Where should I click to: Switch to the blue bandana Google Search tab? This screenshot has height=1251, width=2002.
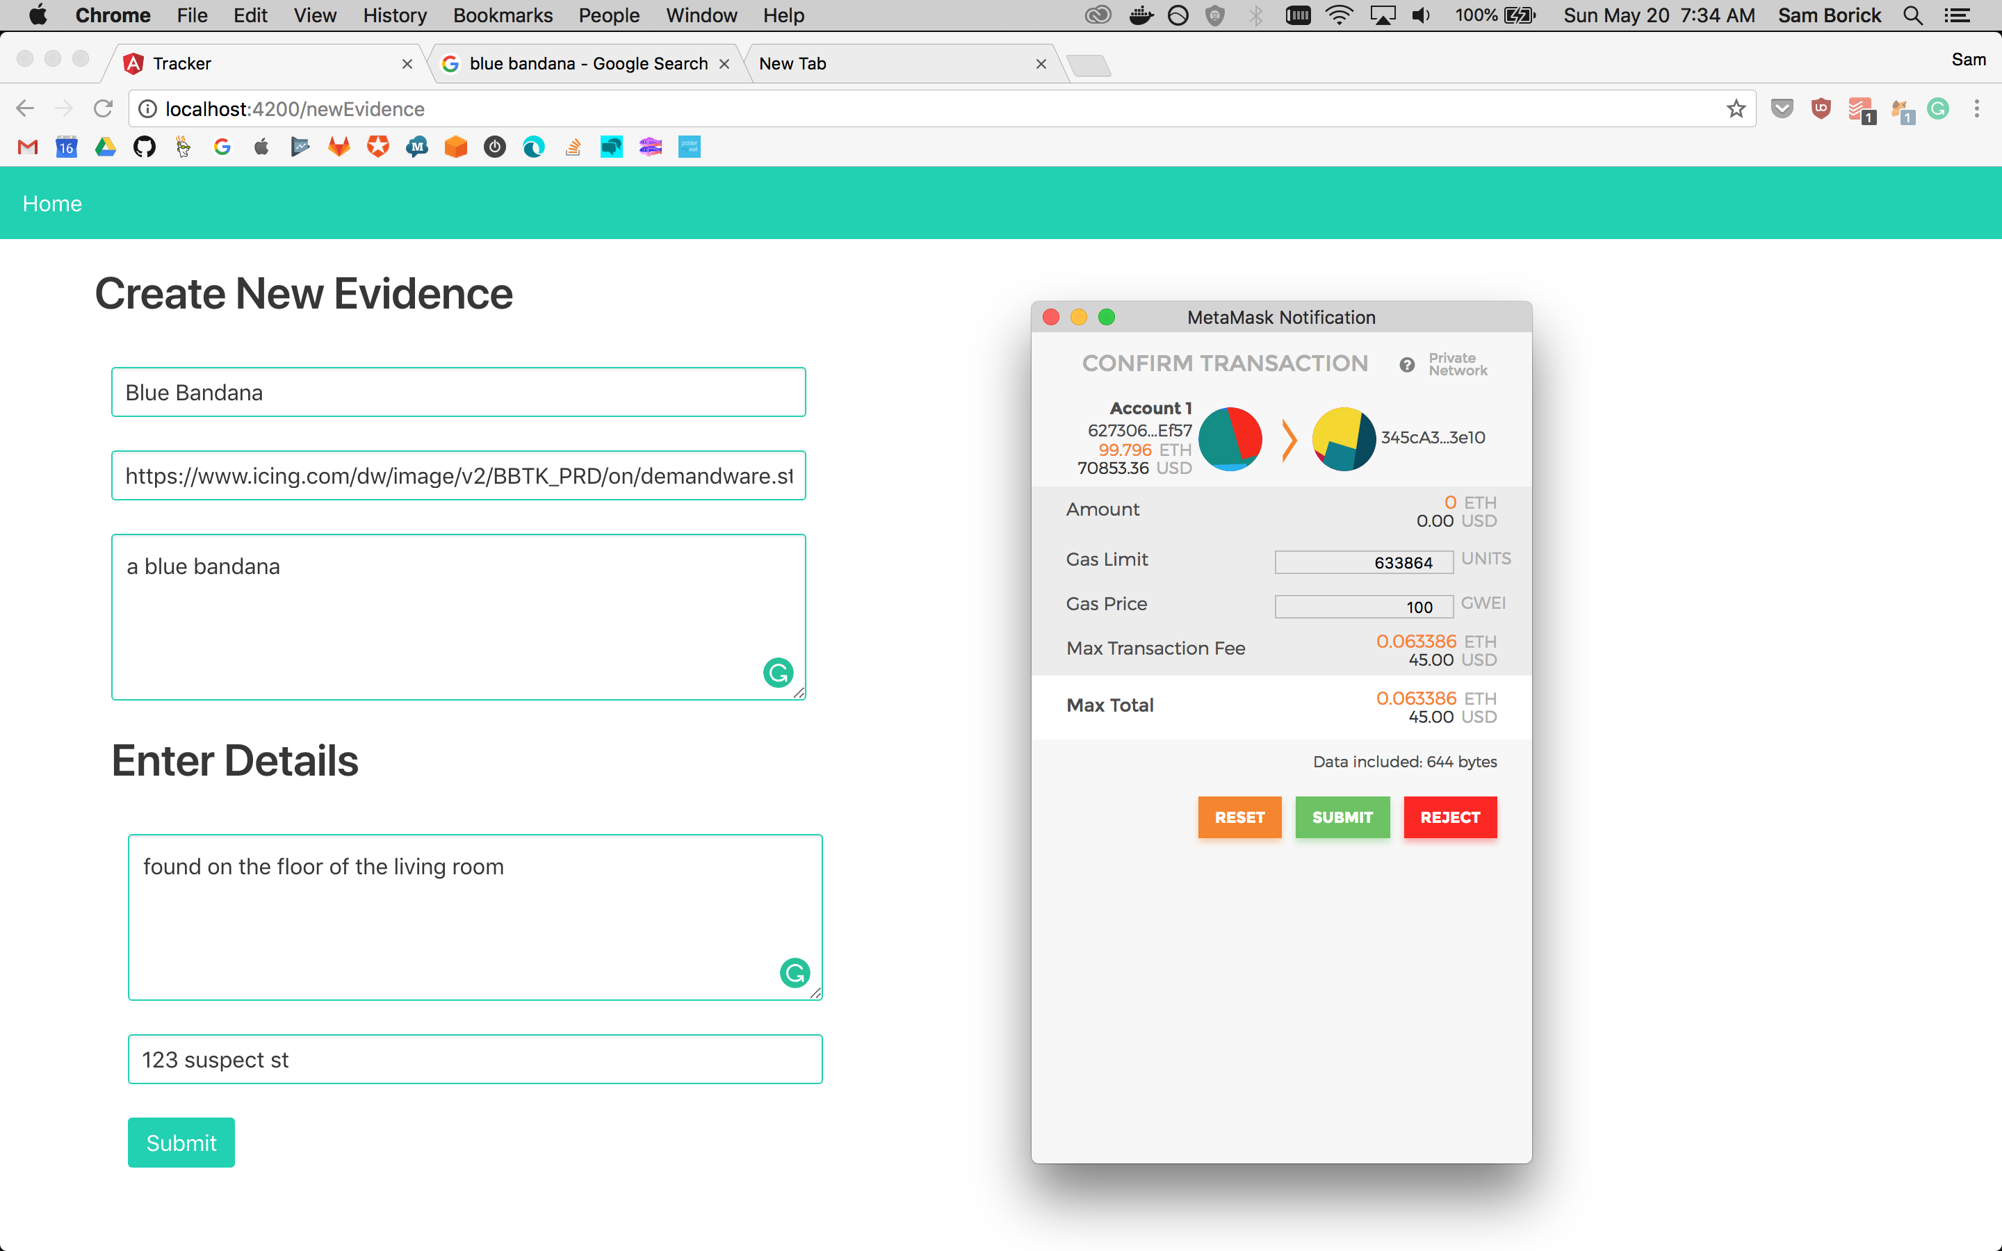pyautogui.click(x=587, y=64)
